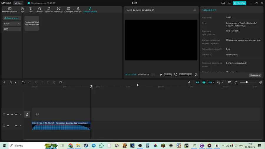Click the timeline fit-to-screen monitor icon
This screenshot has width=265, height=149.
pos(229,82)
